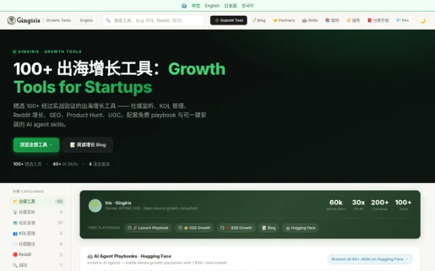Click the '100+ 精选工具' stat text

click(27, 164)
